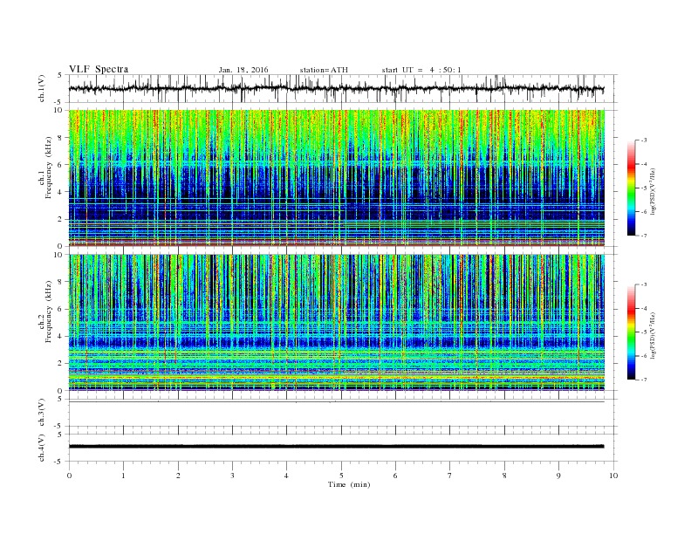Click the "6" minute tick label

pos(396,476)
